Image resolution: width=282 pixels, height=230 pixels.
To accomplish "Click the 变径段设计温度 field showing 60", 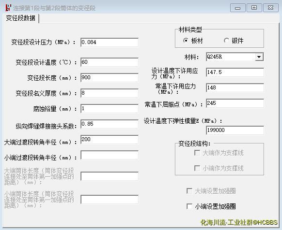I will [x=110, y=62].
